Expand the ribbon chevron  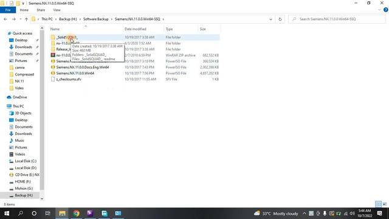click(x=379, y=10)
